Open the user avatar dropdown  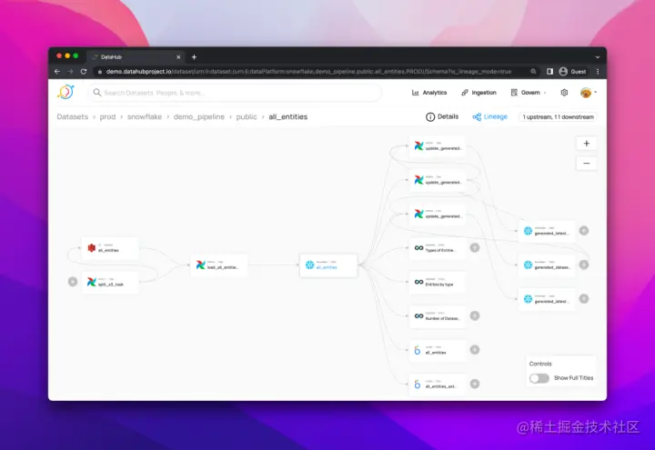pos(589,93)
